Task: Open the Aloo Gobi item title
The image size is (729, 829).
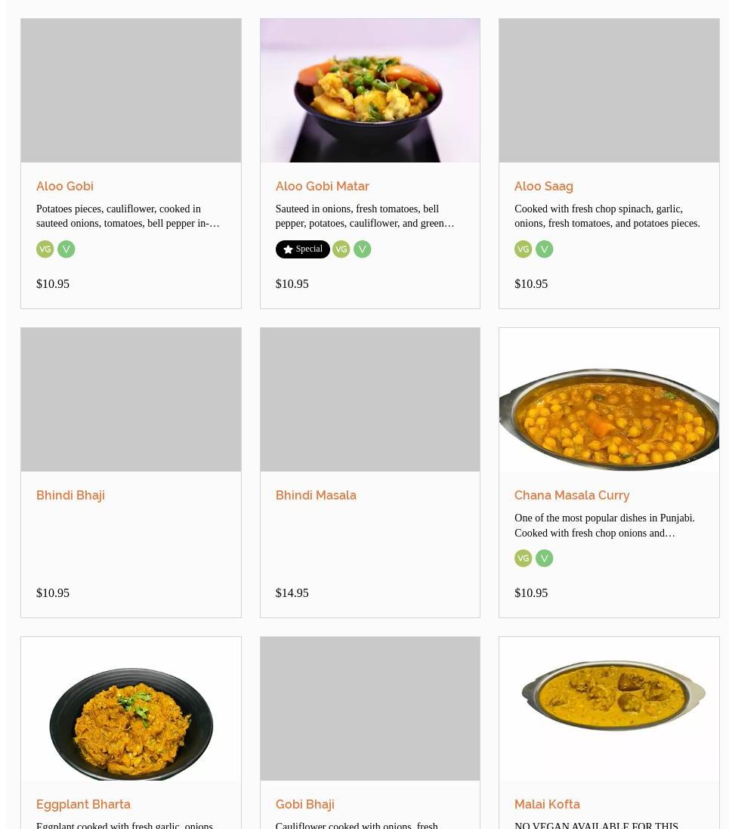Action: click(64, 186)
